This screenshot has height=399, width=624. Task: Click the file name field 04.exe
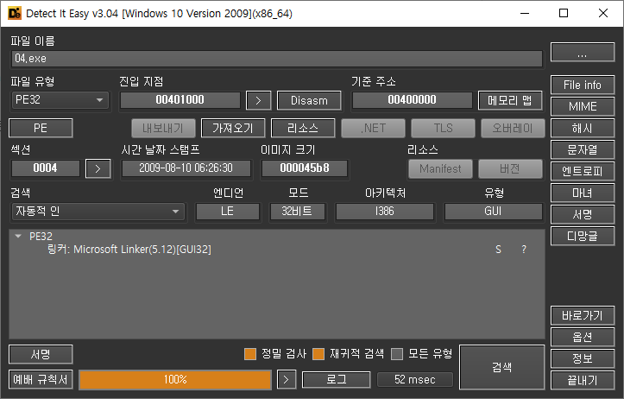tap(277, 59)
